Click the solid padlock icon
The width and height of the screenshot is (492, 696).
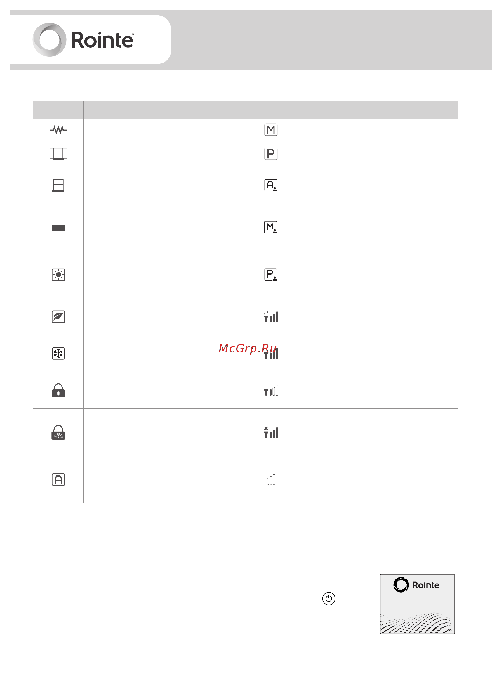tap(58, 390)
